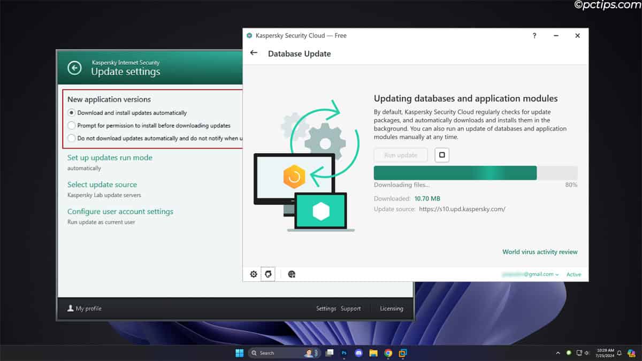Viewport: 642px width, 361px height.
Task: Open Licensing in Kaspersky Internet Security footer
Action: (x=392, y=309)
